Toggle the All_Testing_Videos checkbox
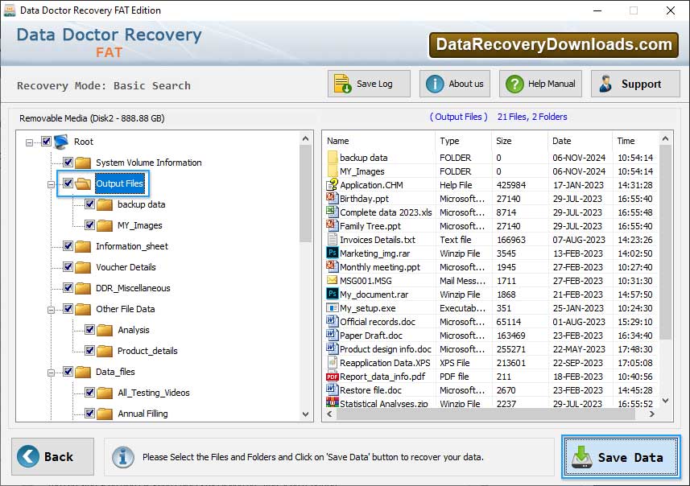Viewport: 690px width, 486px height. (x=89, y=393)
